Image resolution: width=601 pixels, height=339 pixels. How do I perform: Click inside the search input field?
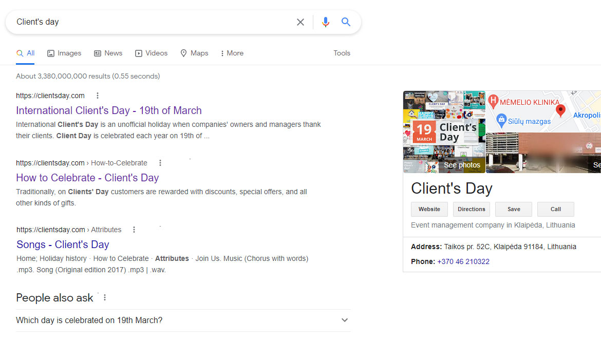click(x=154, y=22)
